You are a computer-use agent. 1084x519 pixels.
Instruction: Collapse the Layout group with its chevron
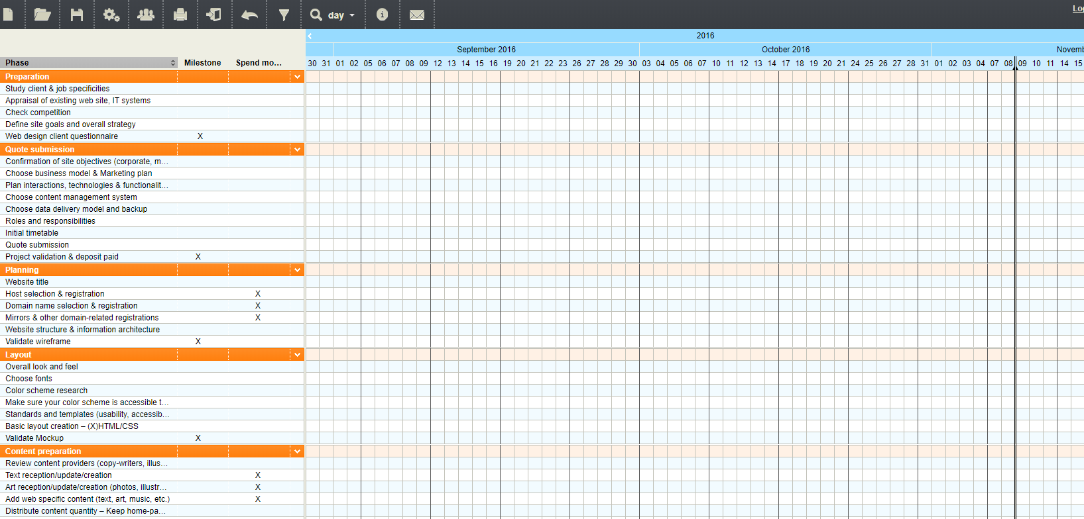point(298,355)
